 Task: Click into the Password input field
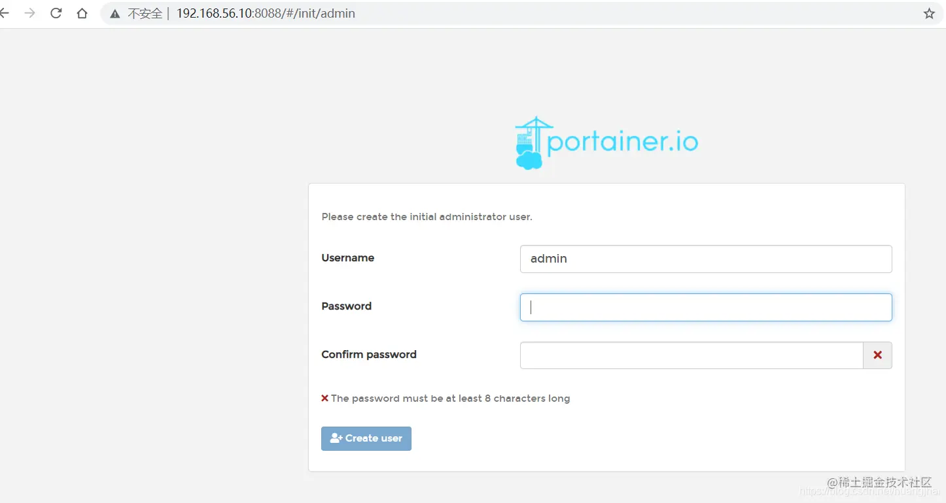pyautogui.click(x=706, y=307)
